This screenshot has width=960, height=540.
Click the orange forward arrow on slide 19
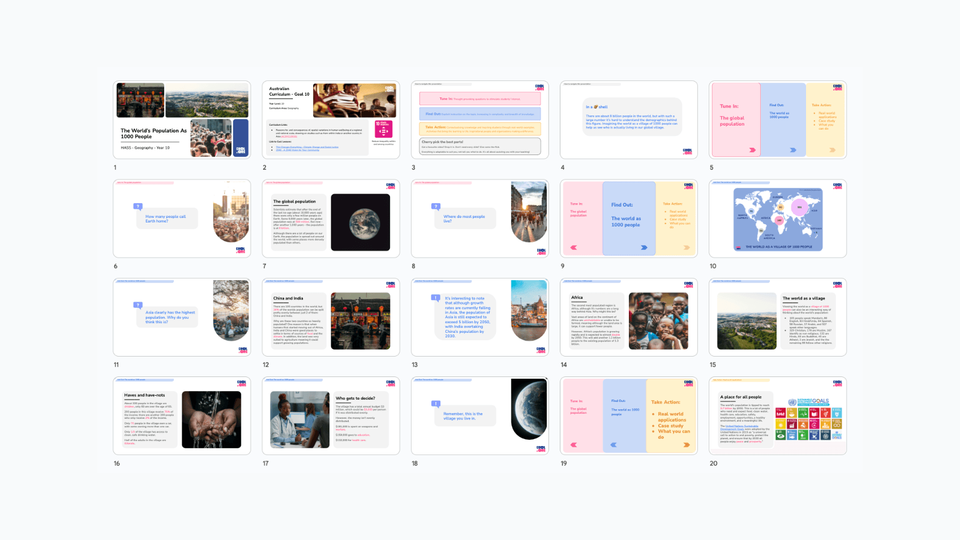[686, 445]
